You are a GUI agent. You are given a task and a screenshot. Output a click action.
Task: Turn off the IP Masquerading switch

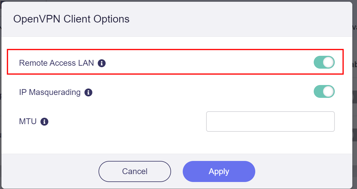(324, 91)
